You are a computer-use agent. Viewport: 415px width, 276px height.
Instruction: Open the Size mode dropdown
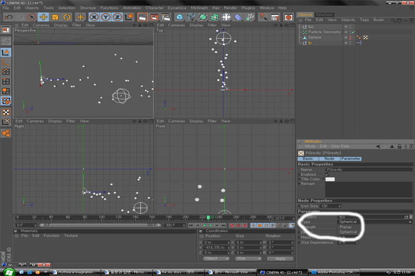248,259
